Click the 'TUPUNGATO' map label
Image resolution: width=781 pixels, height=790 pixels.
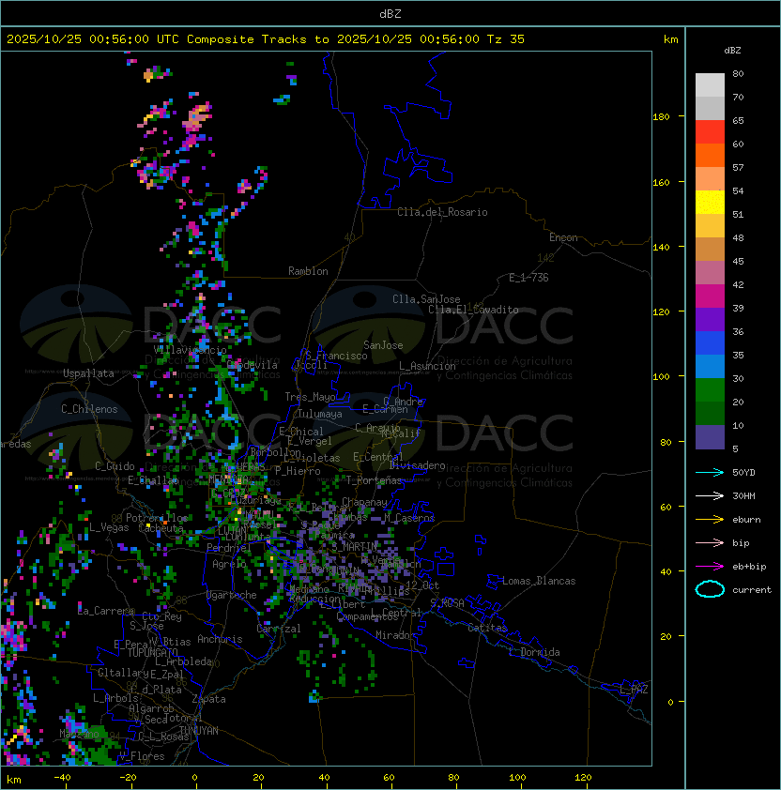point(152,652)
